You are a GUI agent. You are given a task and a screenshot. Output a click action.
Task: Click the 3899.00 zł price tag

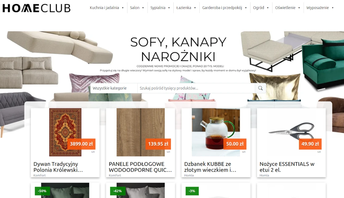pos(81,144)
